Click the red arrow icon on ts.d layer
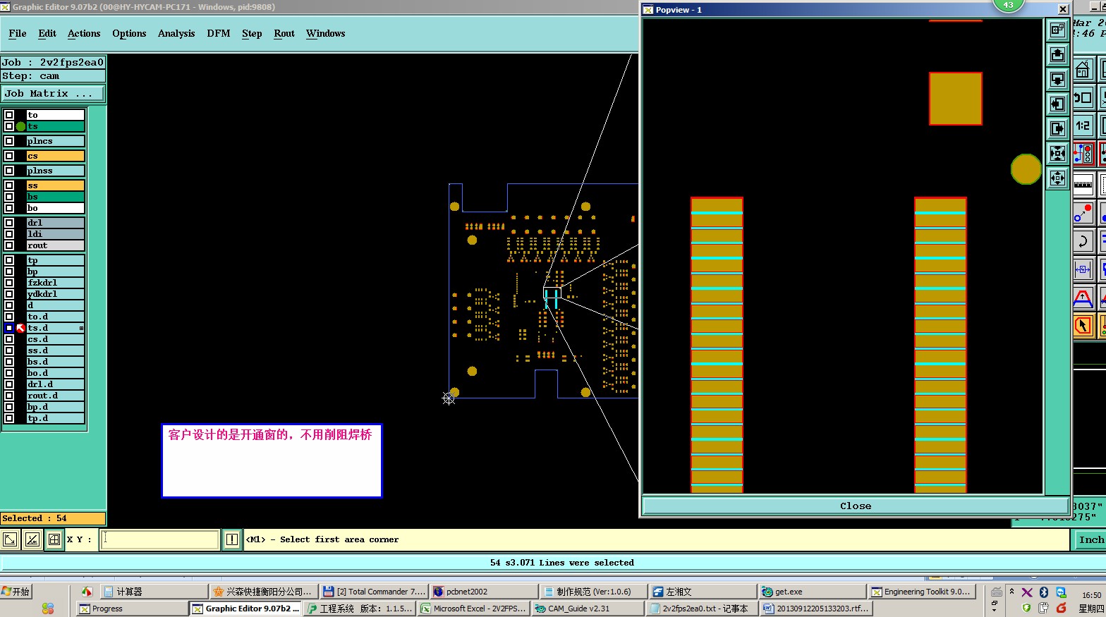This screenshot has width=1106, height=617. click(20, 328)
